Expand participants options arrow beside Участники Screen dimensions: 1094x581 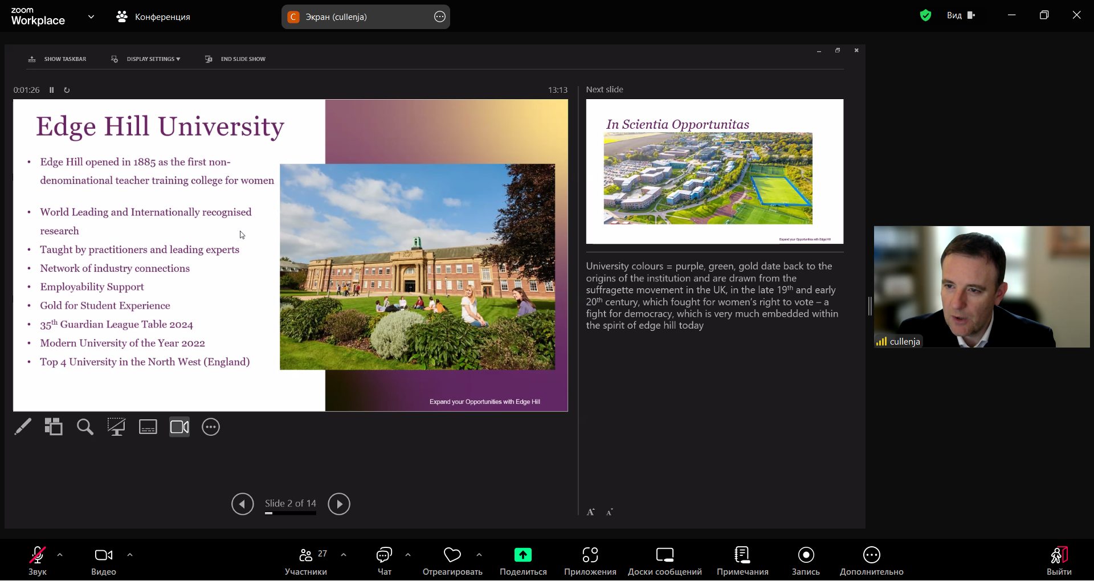click(344, 554)
